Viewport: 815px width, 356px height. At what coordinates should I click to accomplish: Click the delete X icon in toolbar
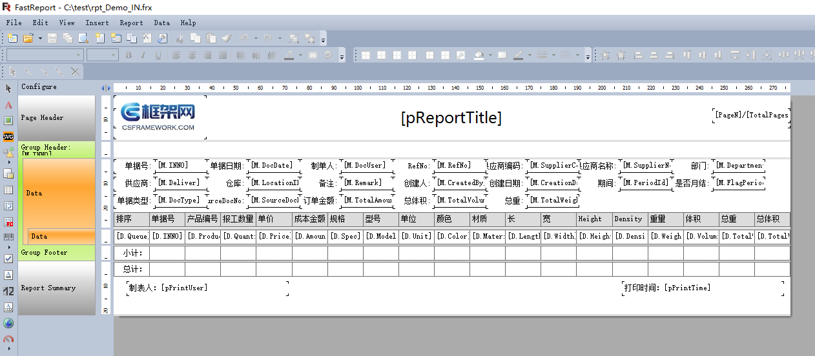point(75,72)
